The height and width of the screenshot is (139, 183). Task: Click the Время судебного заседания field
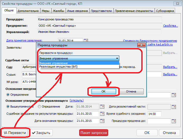click(x=158, y=114)
